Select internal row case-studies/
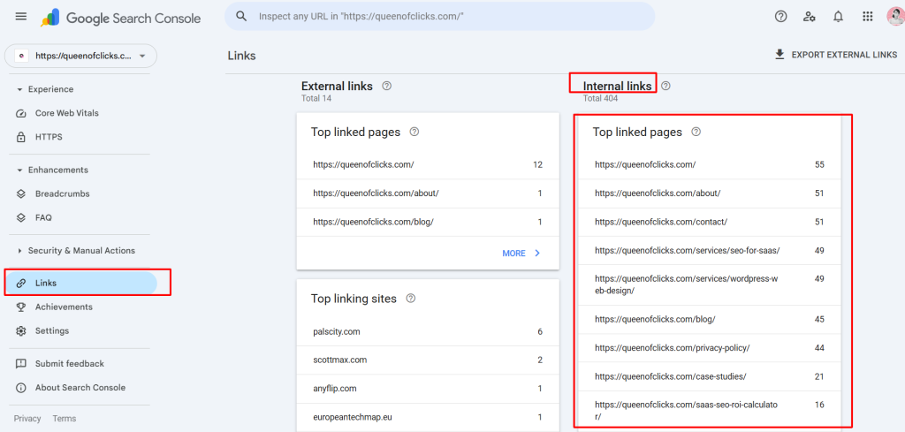This screenshot has height=432, width=905. [710, 376]
